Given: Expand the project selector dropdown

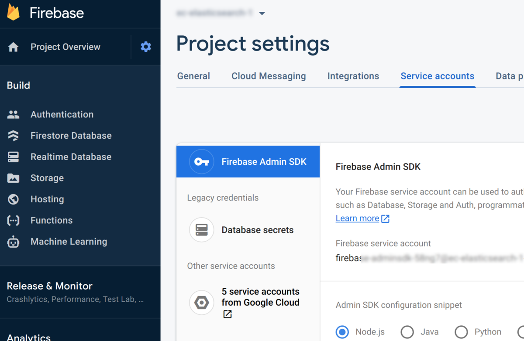Looking at the screenshot, I should pyautogui.click(x=262, y=13).
